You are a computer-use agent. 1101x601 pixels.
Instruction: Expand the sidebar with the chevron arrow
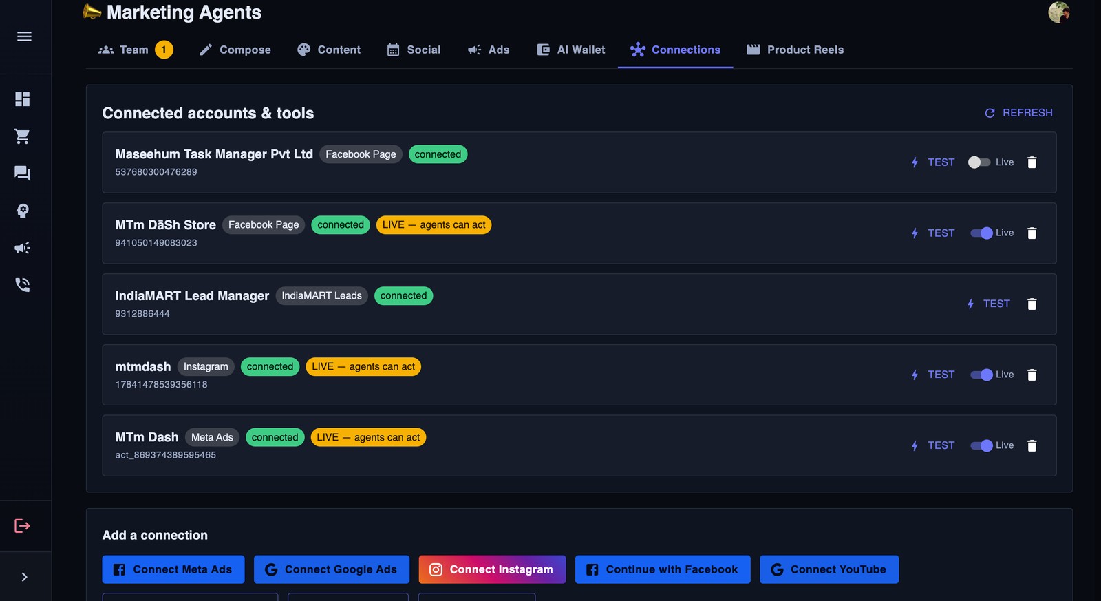(x=24, y=577)
